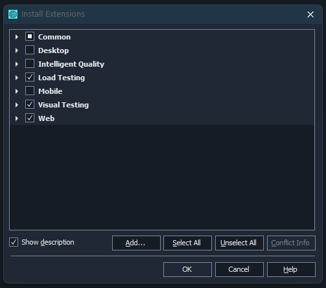Enable the Mobile extensions checkbox
This screenshot has height=288, width=326.
coord(30,91)
